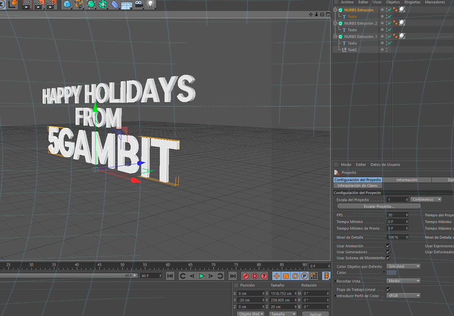Viewport: 454px width, 316px height.
Task: Disable the Usar Generadores checkbox
Action: (x=388, y=252)
